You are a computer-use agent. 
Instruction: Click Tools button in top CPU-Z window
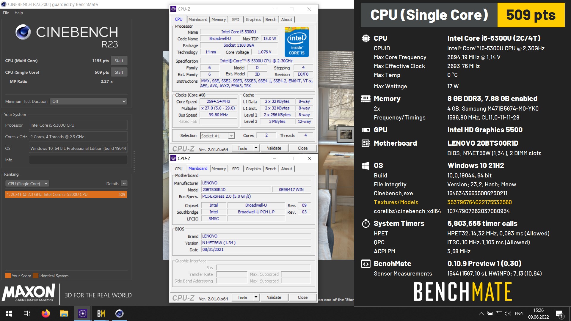tap(242, 148)
